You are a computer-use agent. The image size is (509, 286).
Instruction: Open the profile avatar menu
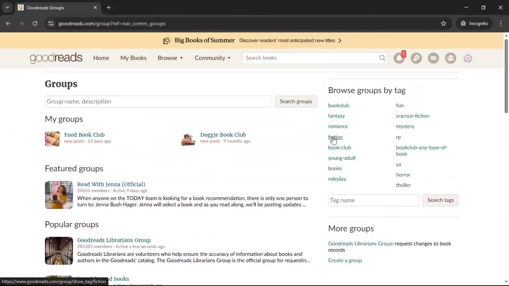coord(468,58)
